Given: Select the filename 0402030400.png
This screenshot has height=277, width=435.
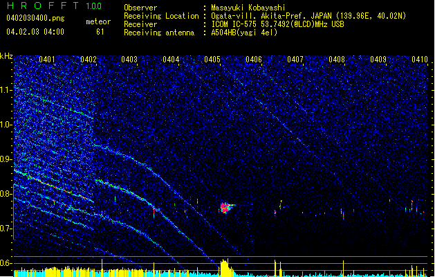Looking at the screenshot, I should [x=35, y=18].
